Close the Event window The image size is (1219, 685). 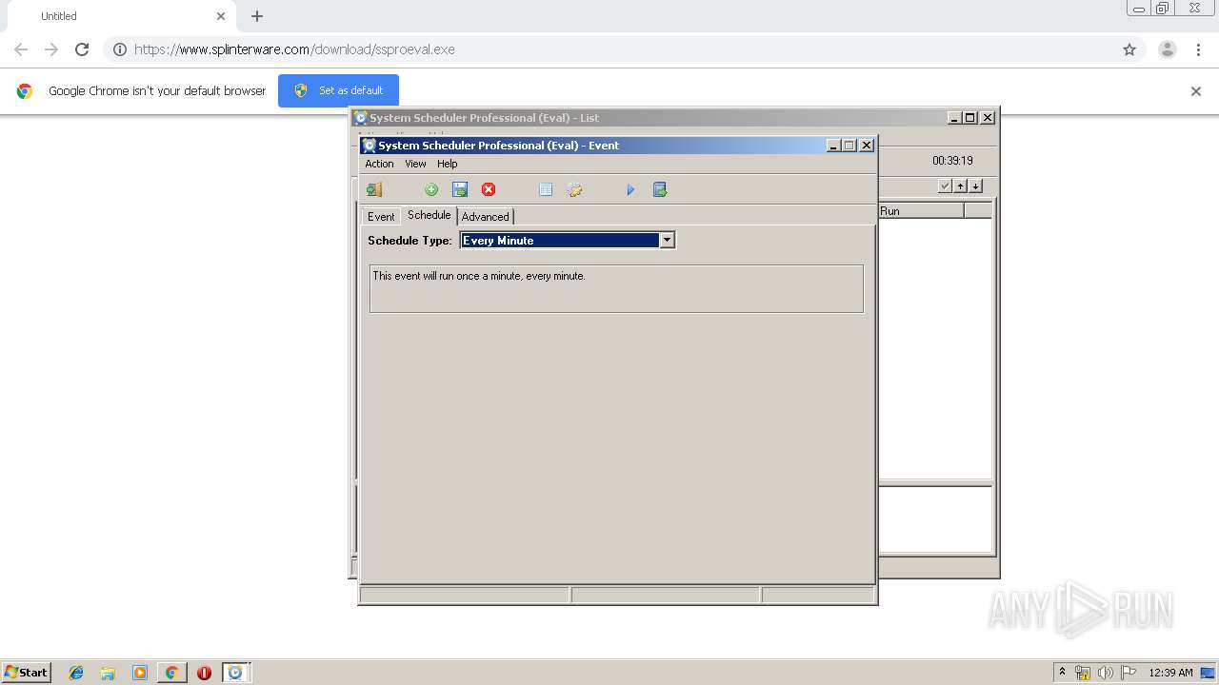click(x=867, y=146)
